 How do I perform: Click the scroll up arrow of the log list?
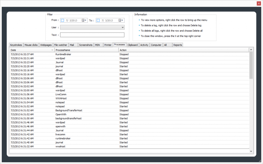point(251,49)
